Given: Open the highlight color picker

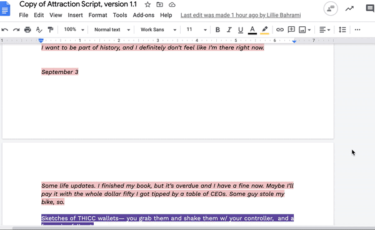Looking at the screenshot, I should click(x=264, y=30).
